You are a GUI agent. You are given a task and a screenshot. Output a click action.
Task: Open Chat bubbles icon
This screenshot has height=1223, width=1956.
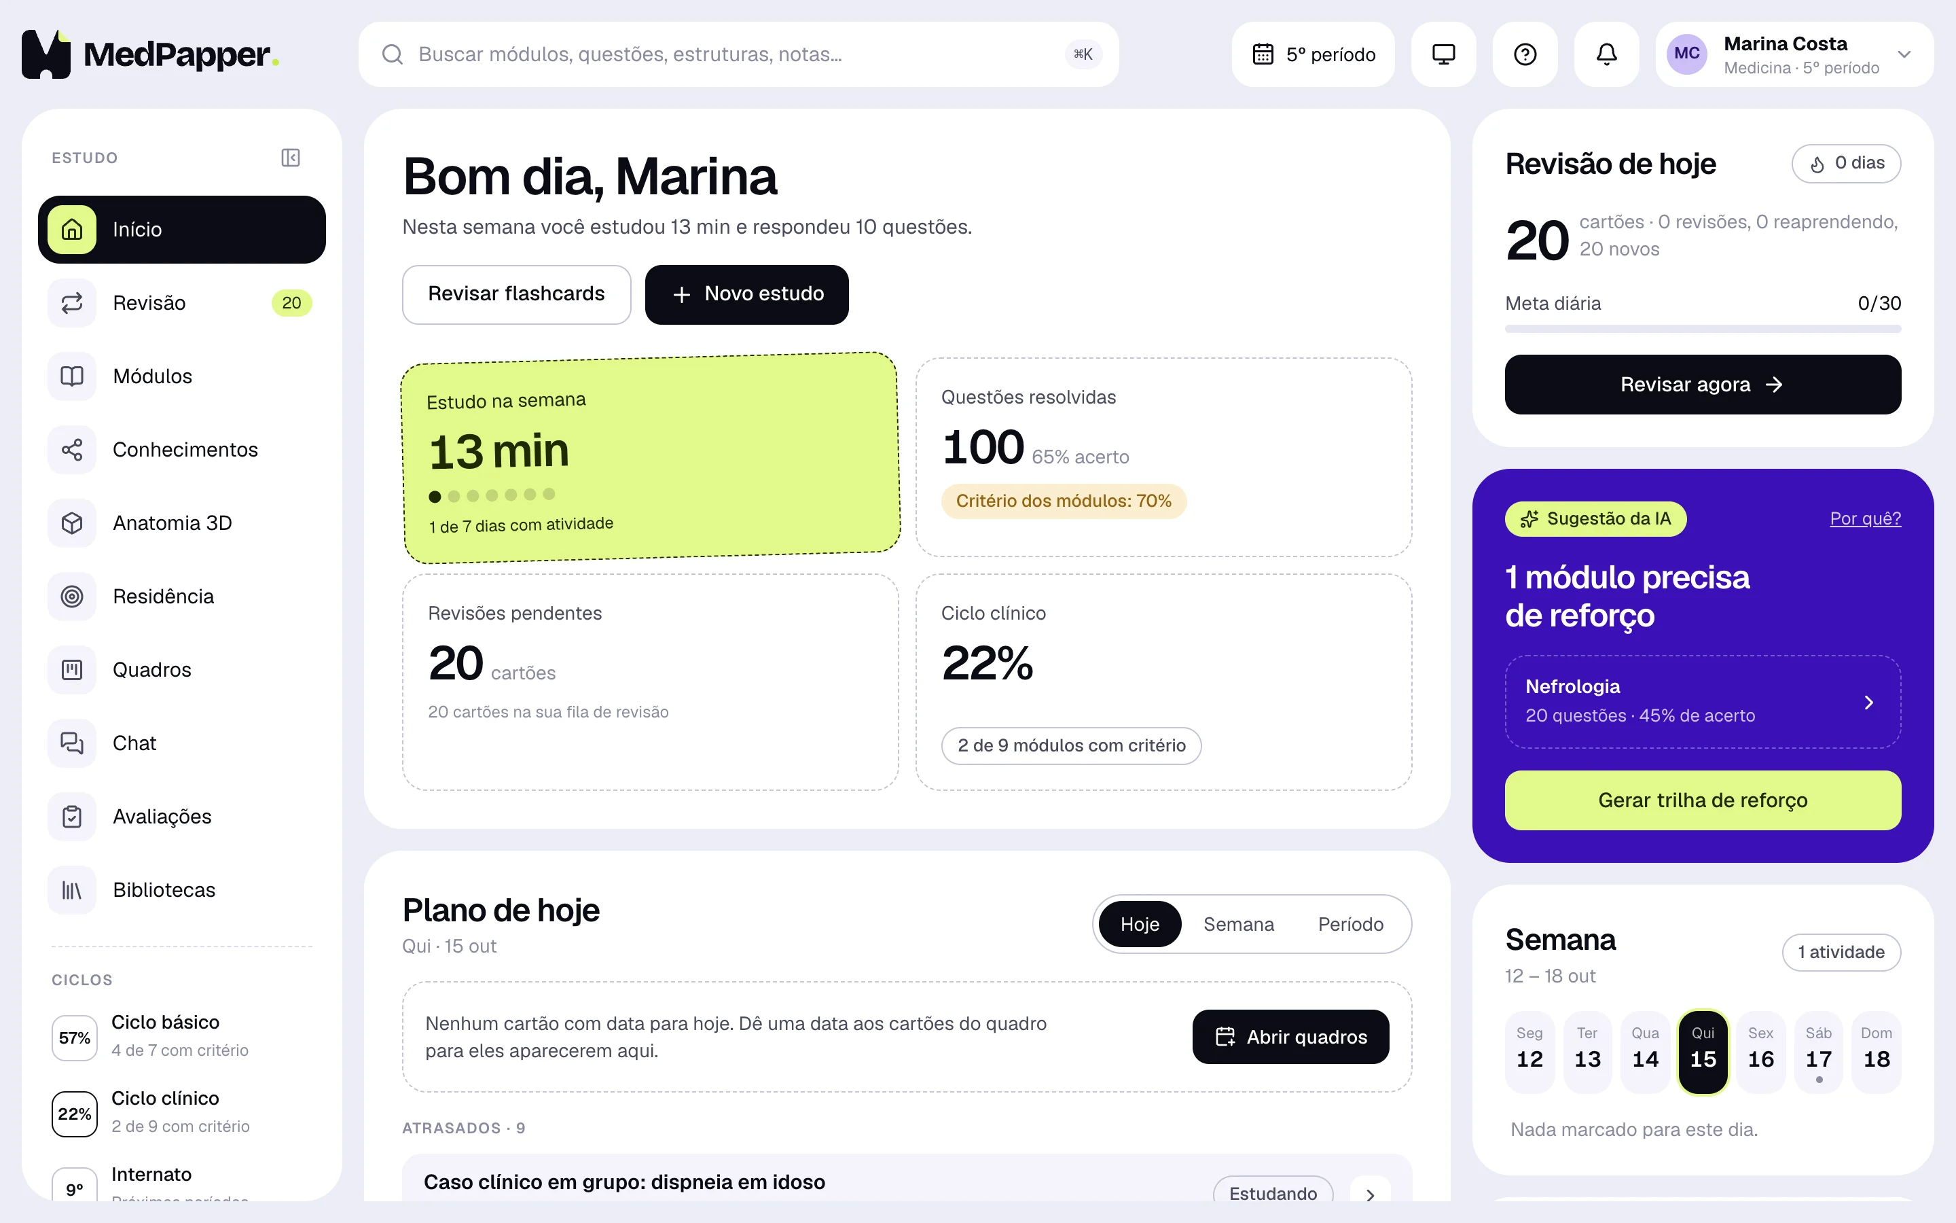[x=72, y=743]
